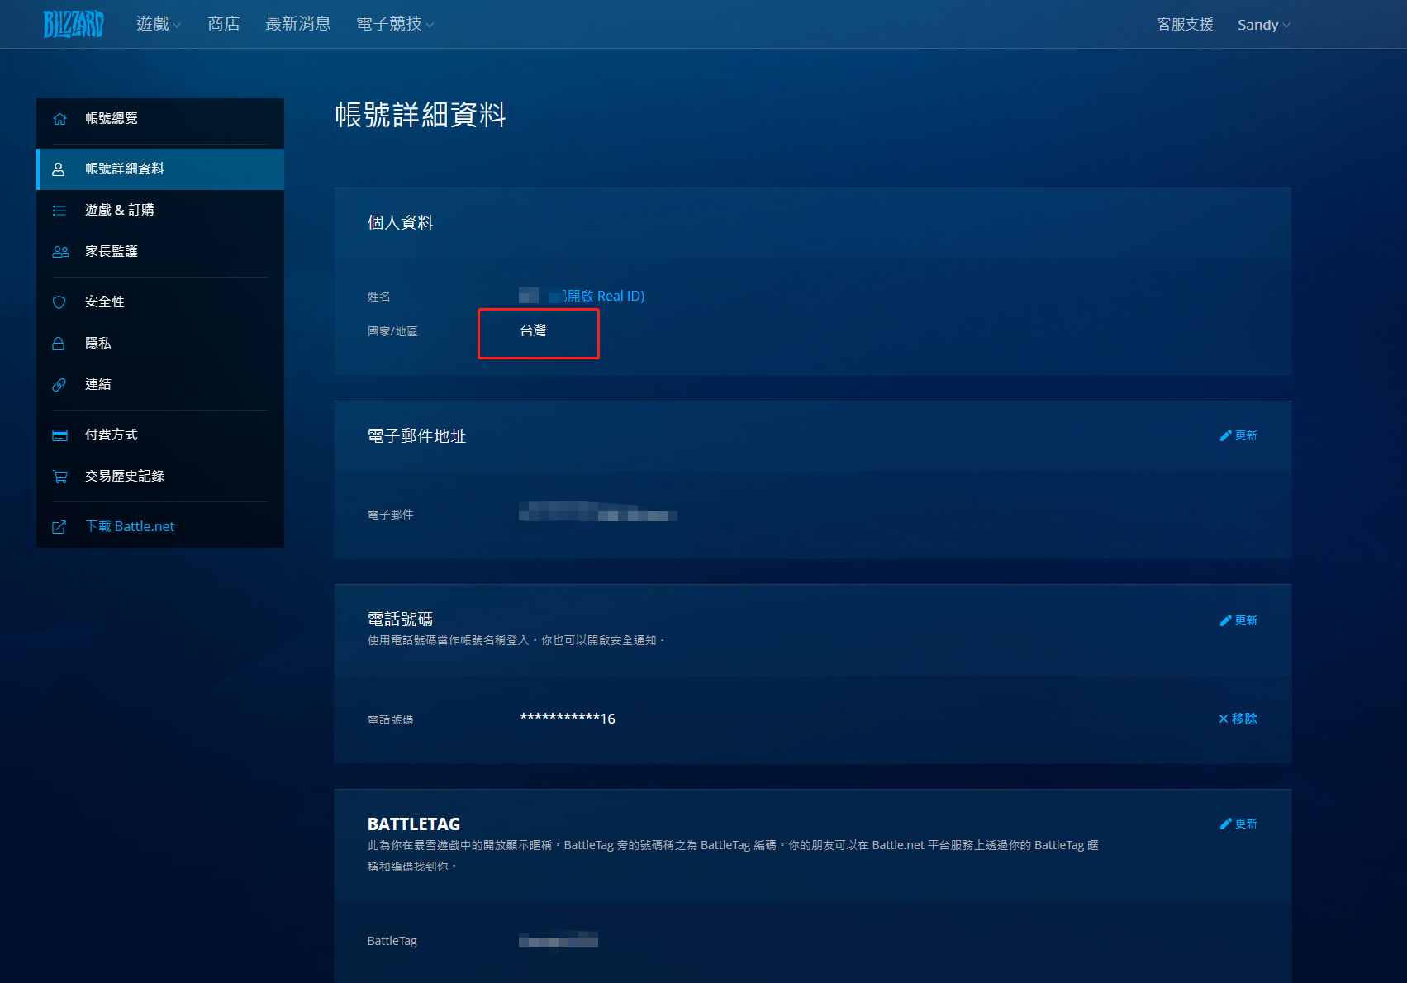The height and width of the screenshot is (983, 1407).
Task: Expand the 電子競技 dropdown
Action: tap(394, 24)
